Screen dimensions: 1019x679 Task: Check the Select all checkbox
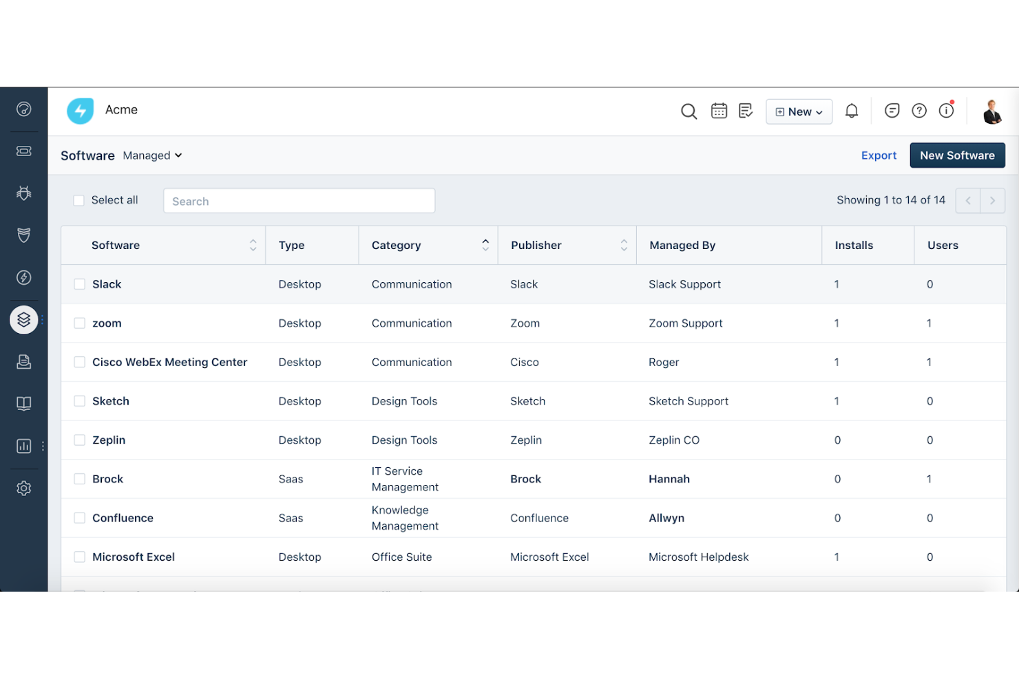79,200
